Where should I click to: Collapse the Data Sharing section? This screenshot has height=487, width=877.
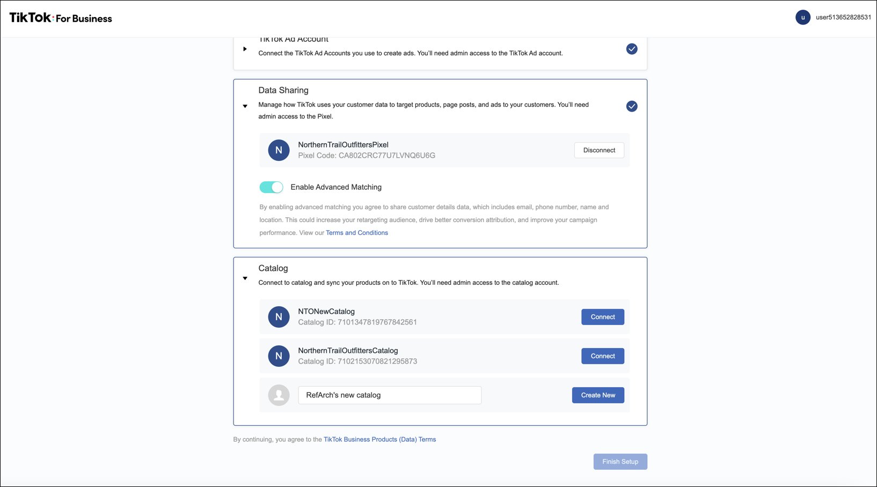(x=245, y=106)
